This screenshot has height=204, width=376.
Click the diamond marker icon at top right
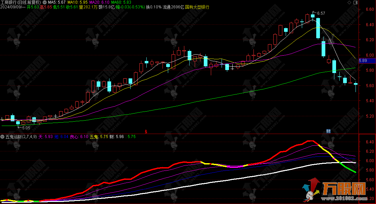click(x=349, y=2)
